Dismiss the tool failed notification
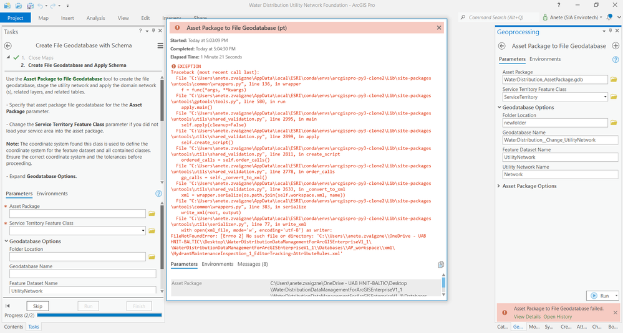The width and height of the screenshot is (623, 333). pos(616,312)
